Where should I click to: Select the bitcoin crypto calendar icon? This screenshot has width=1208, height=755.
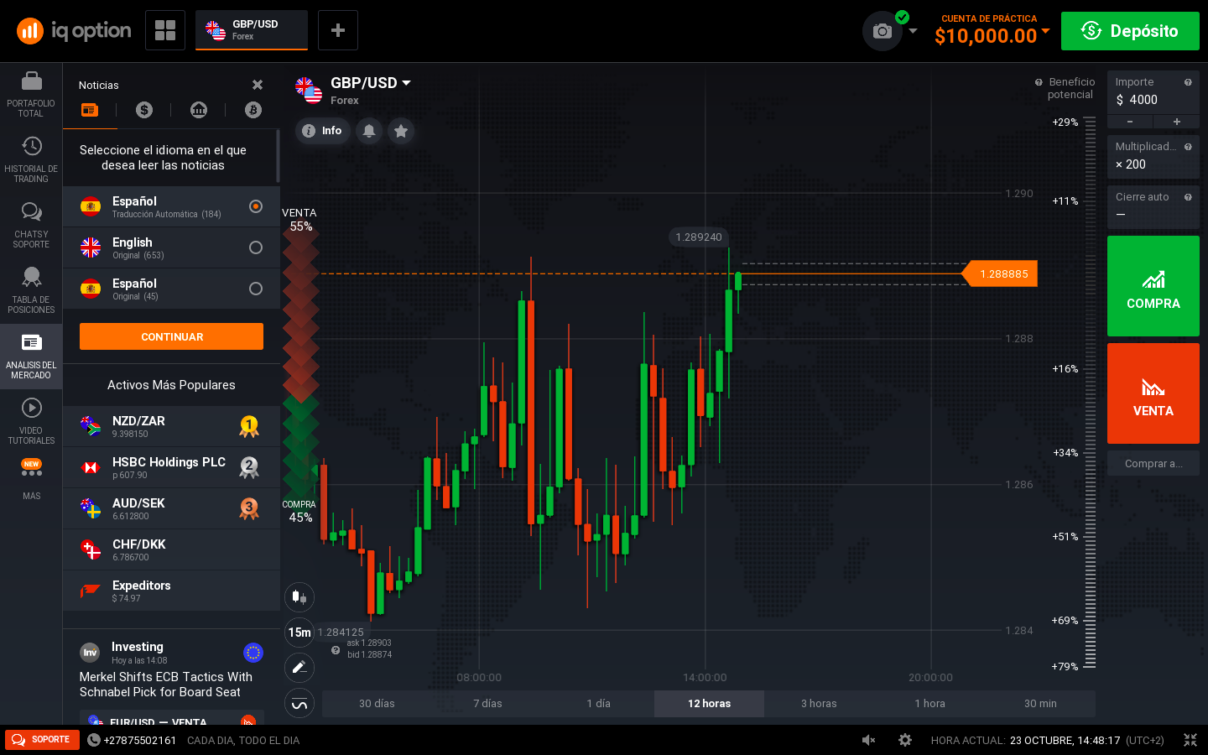(x=253, y=110)
